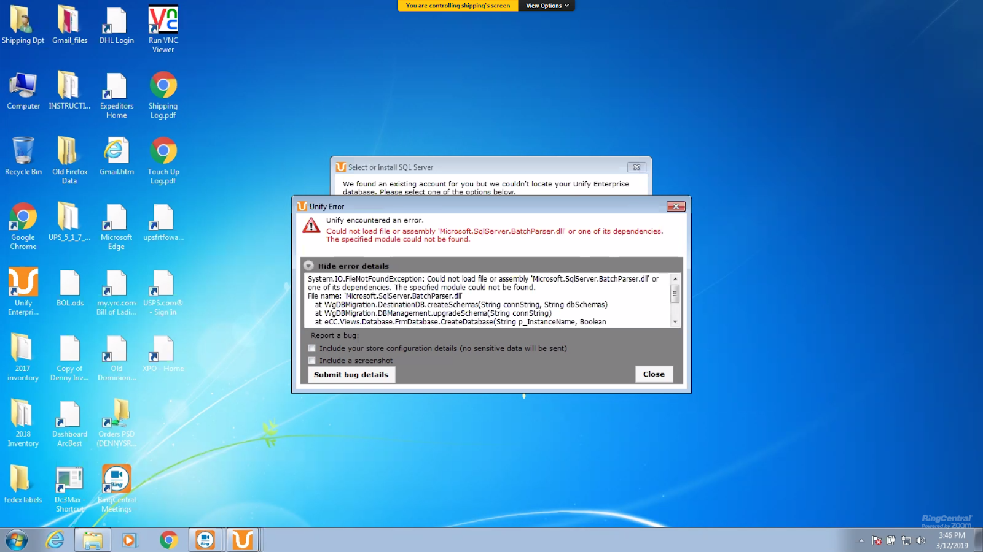The width and height of the screenshot is (983, 552).
Task: Launch RingCentral Meetings from the desktop
Action: coord(116,488)
